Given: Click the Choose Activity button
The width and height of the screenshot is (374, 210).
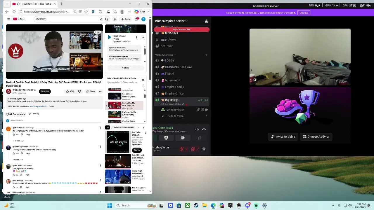Looking at the screenshot, I should click(x=316, y=136).
